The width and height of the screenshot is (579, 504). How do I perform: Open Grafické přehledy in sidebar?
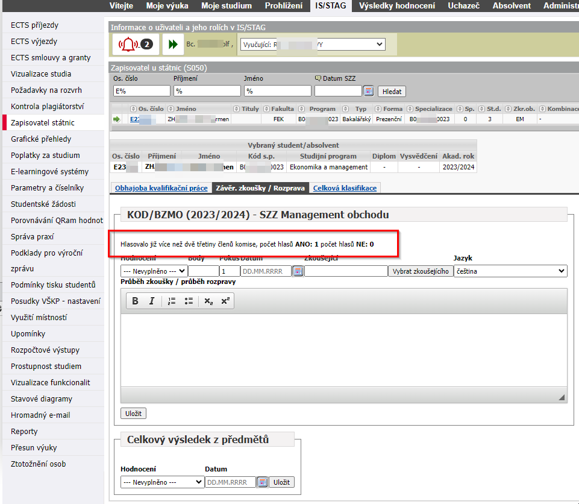(x=41, y=139)
